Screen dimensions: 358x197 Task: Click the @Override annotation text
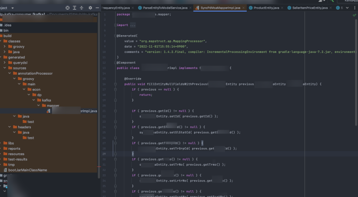click(133, 79)
